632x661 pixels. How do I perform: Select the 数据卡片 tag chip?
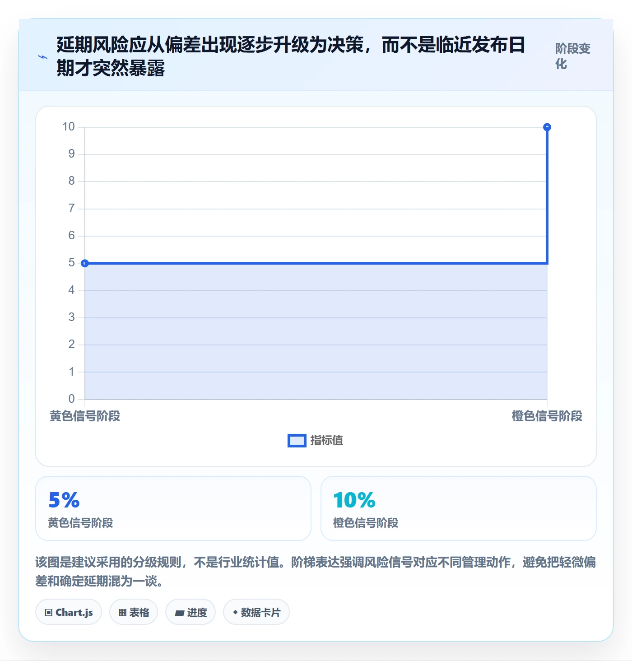(256, 612)
